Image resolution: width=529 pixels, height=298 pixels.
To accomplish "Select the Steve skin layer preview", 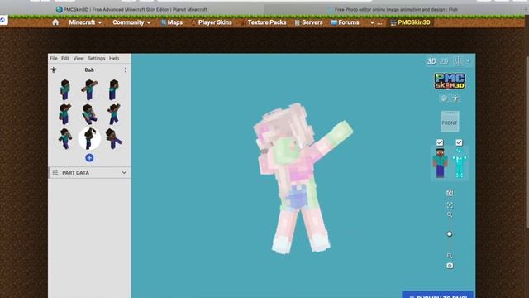I will (x=441, y=163).
